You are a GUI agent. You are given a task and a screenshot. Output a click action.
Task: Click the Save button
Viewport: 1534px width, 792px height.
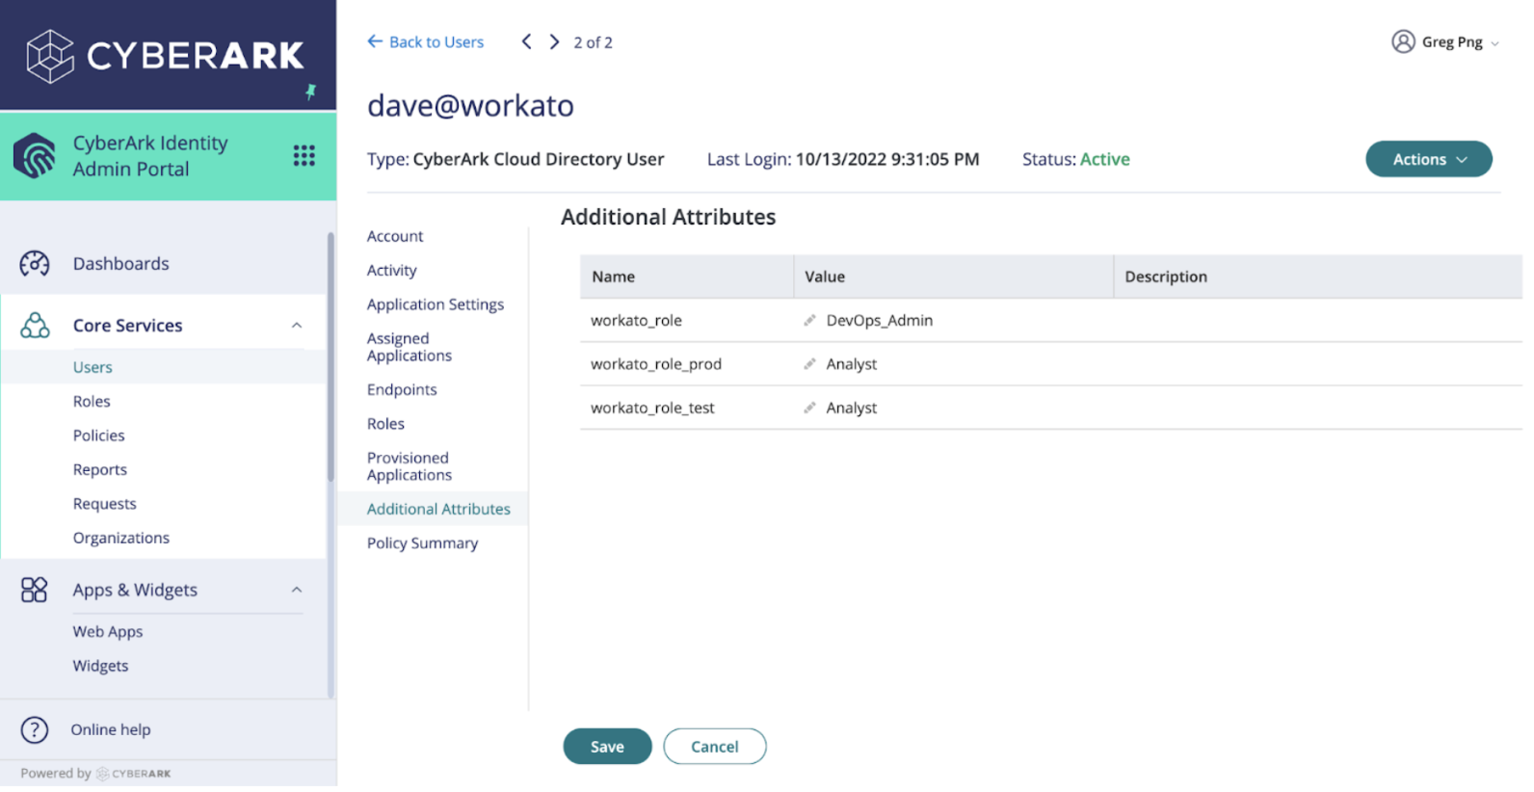pos(607,747)
